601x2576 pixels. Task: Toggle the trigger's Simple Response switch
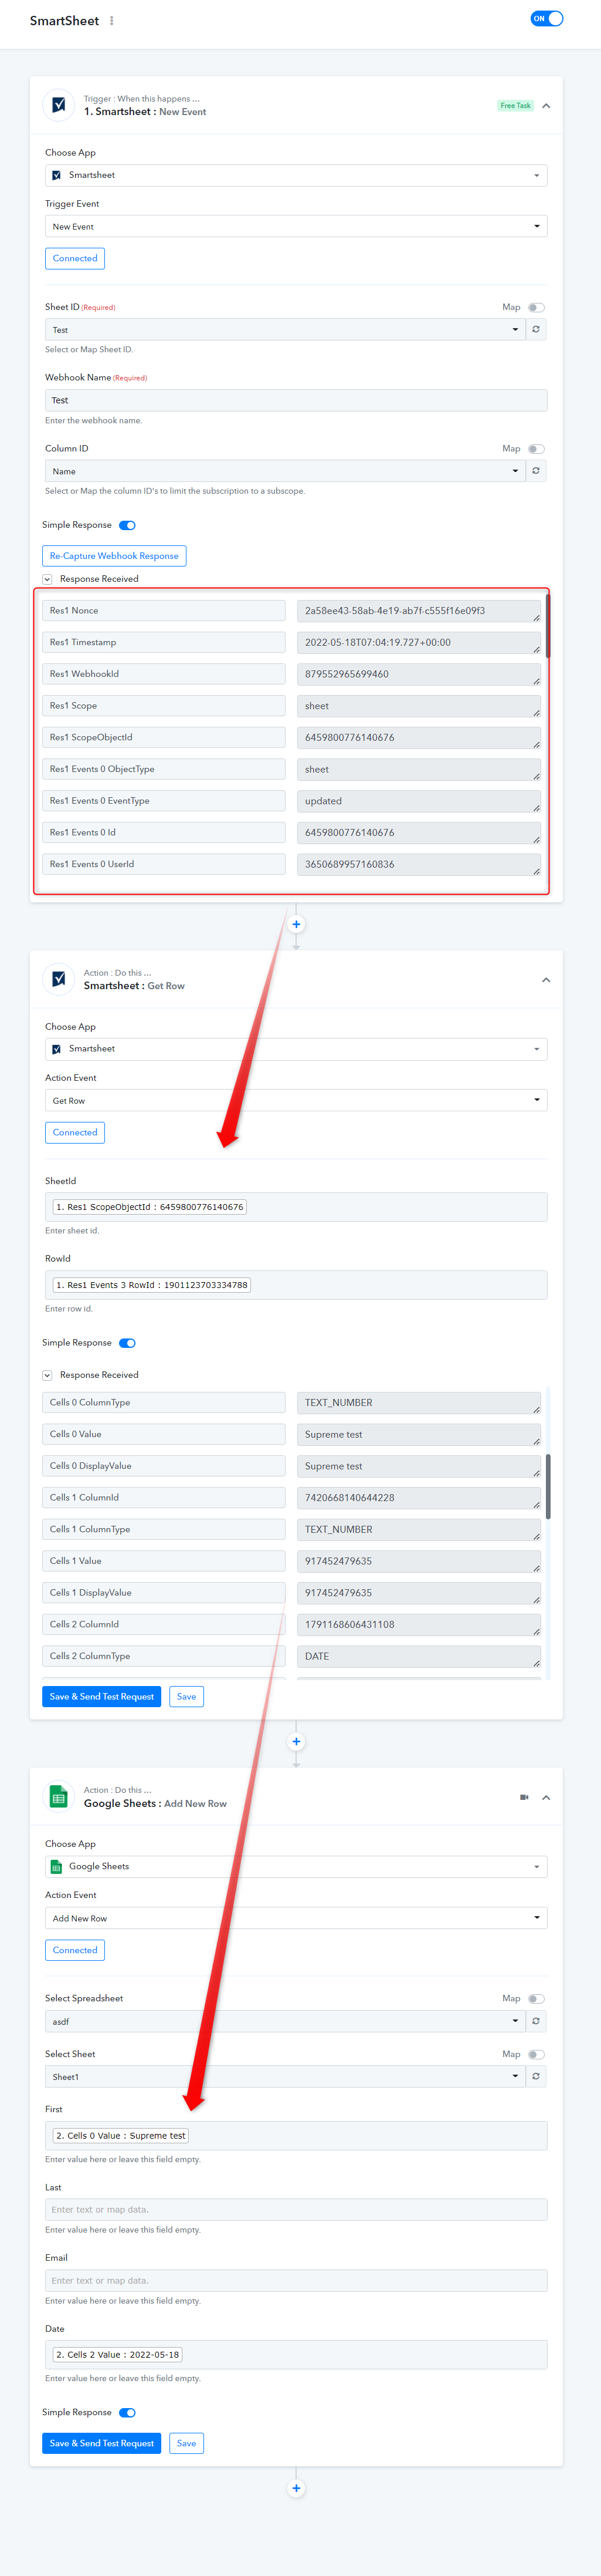click(127, 526)
